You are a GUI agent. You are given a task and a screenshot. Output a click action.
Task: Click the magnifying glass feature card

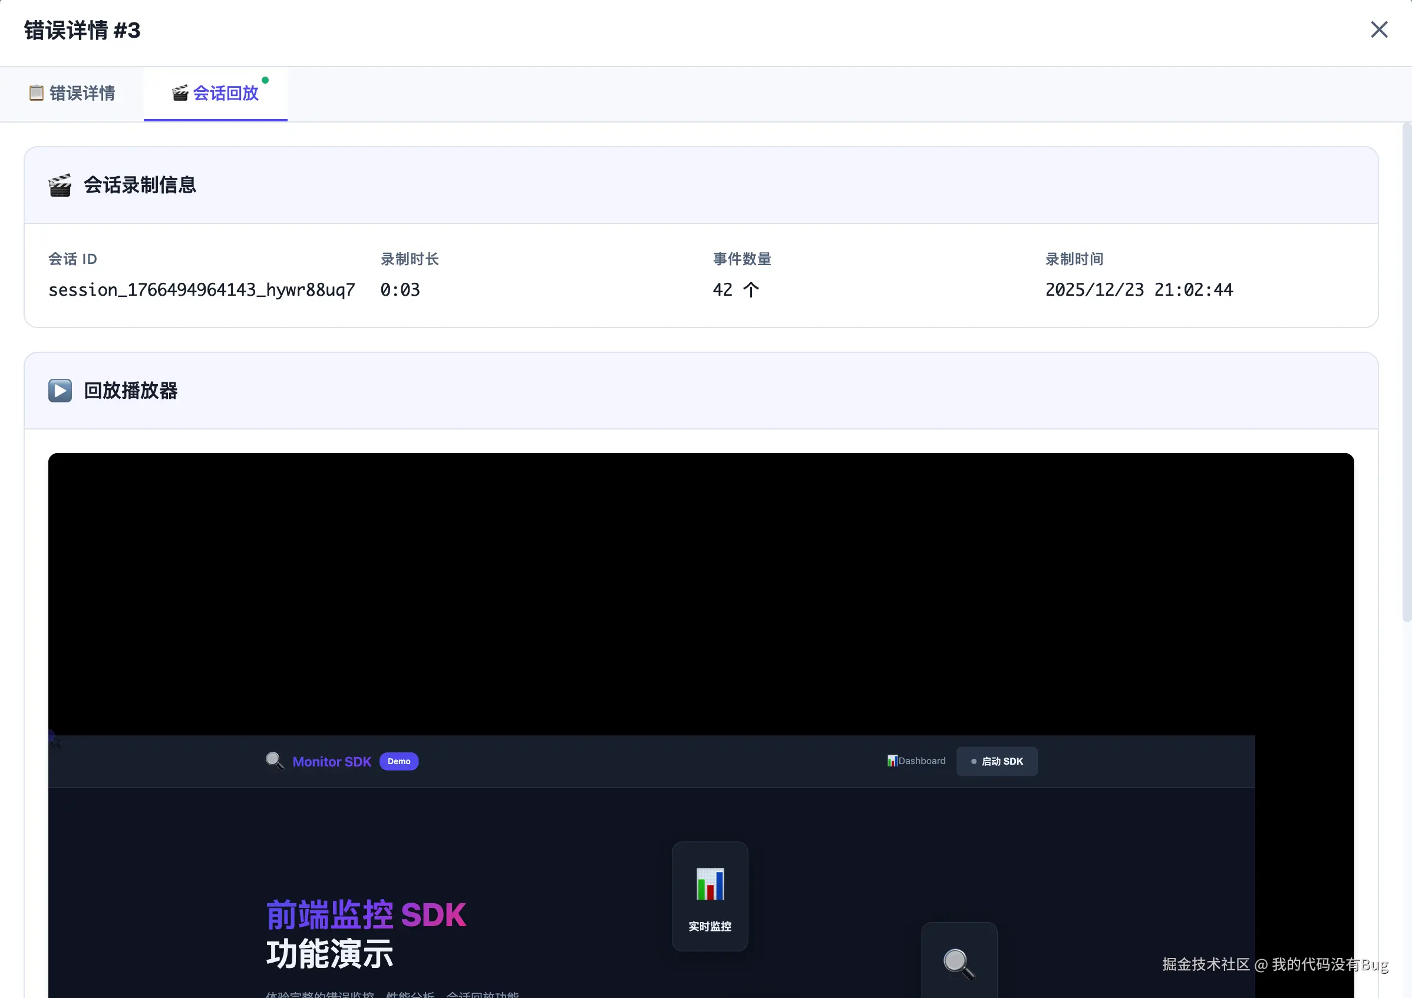pyautogui.click(x=959, y=963)
